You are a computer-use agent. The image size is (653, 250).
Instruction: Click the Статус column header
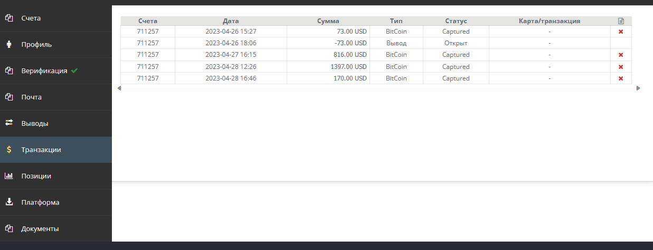coord(456,21)
